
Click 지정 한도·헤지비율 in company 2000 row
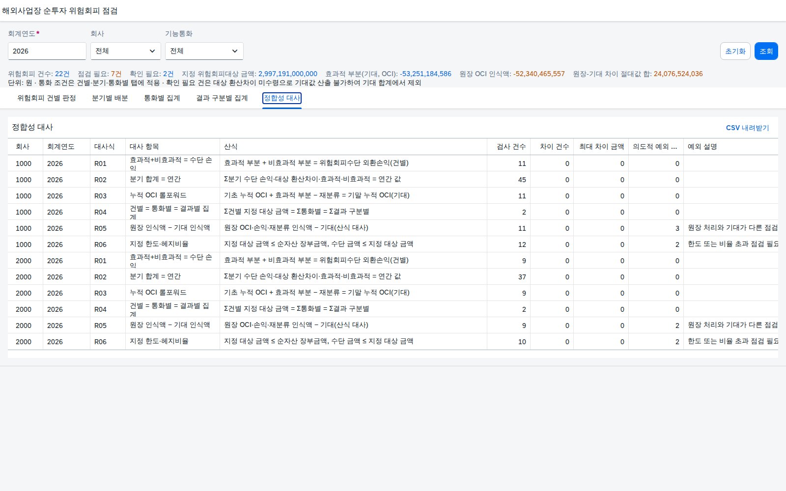point(159,341)
